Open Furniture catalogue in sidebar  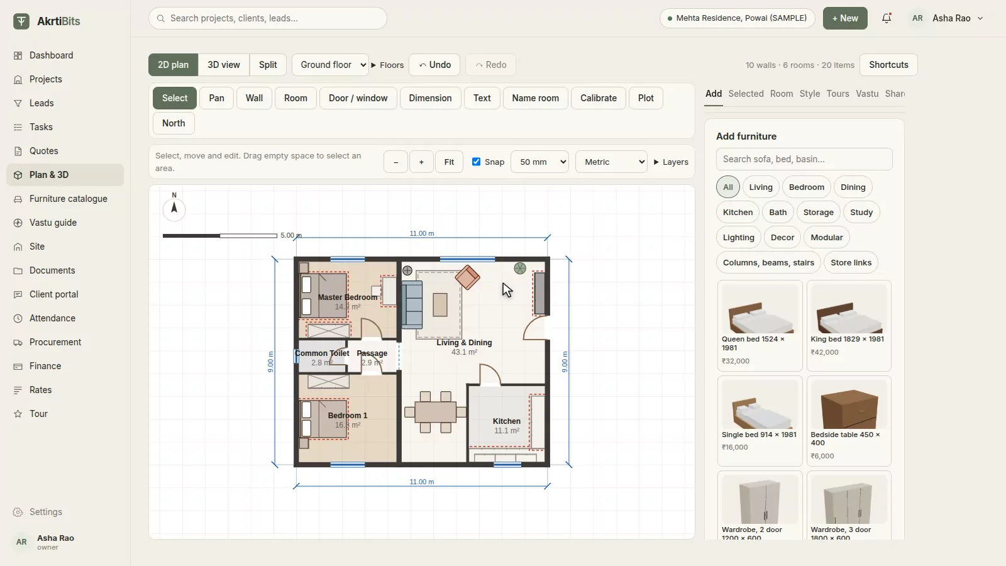point(65,199)
